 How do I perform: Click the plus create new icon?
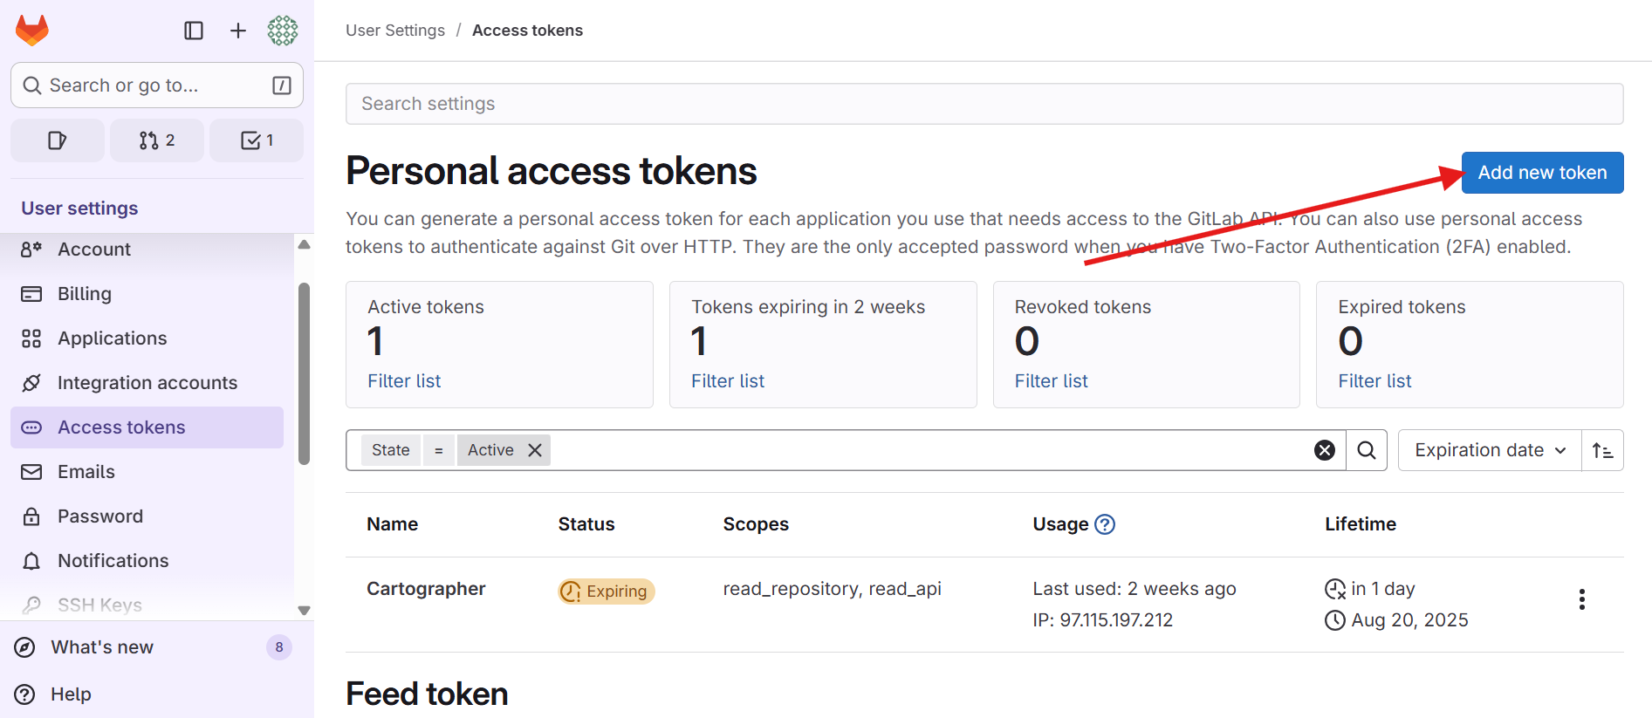(x=238, y=31)
